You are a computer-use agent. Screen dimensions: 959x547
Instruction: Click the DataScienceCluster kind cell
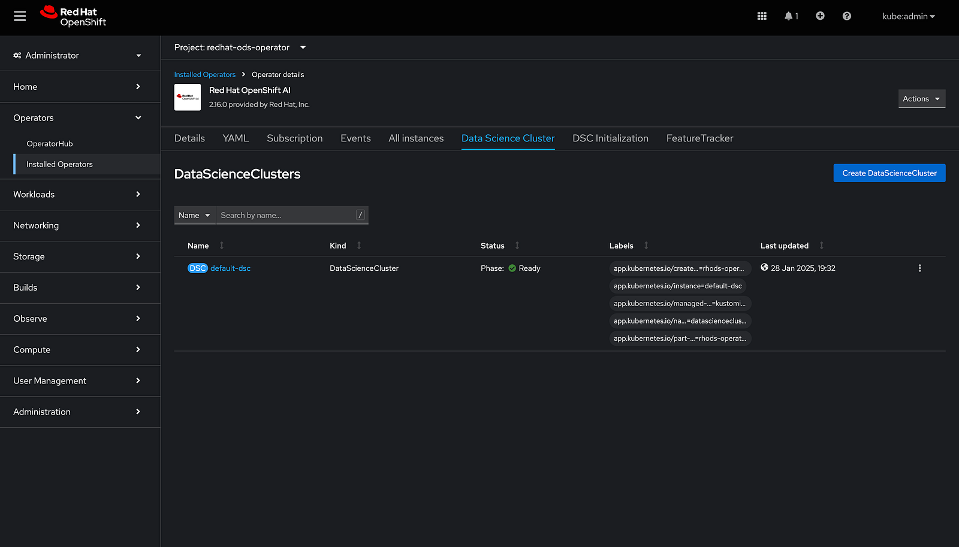(x=364, y=268)
